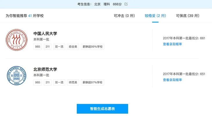The image size is (212, 116).
Task: Click 北京 in the candidate info bar
Action: click(97, 4)
